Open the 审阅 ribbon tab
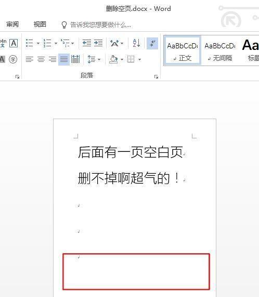This screenshot has height=297, width=259. click(x=12, y=24)
